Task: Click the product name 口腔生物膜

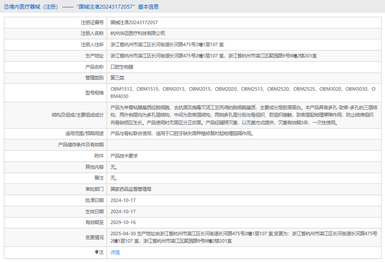Action: (122, 67)
